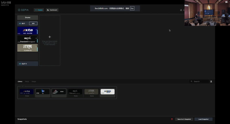Viewport: 230px width, 124px height.
Task: Open the Library tab
Action: [20, 81]
